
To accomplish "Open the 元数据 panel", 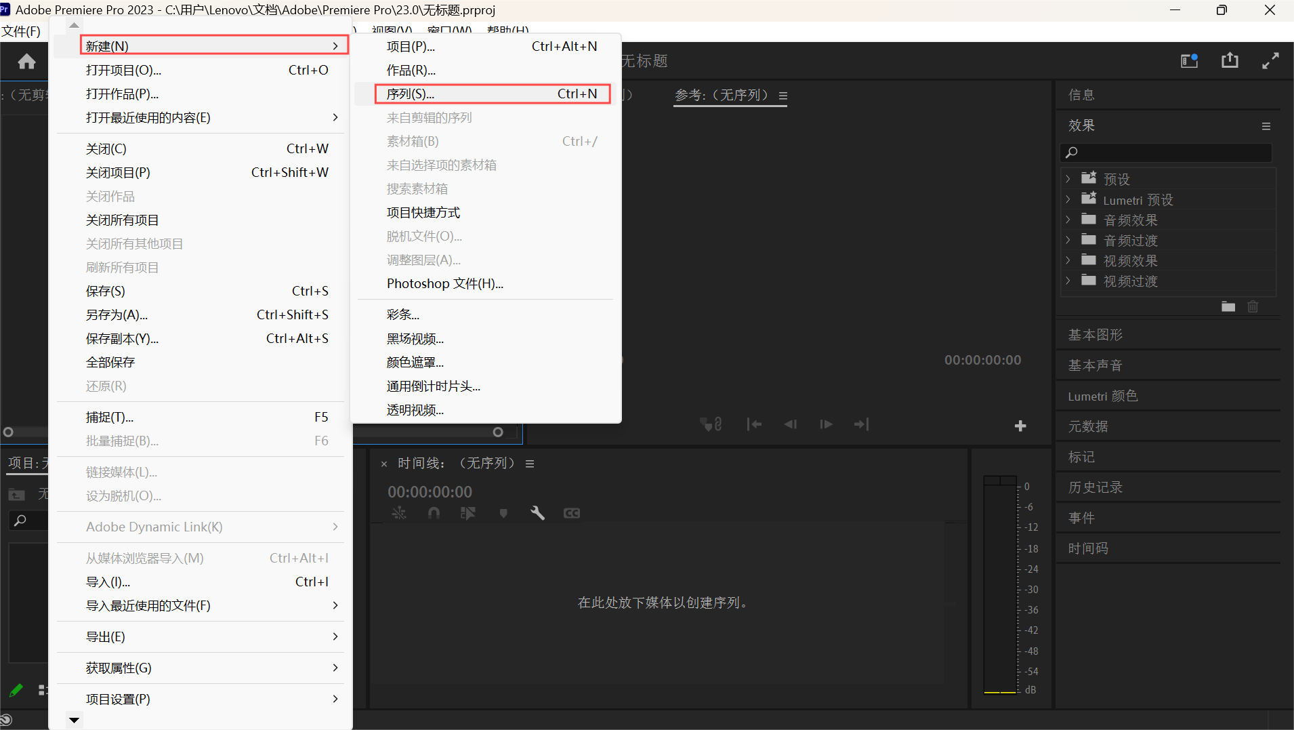I will (x=1088, y=426).
